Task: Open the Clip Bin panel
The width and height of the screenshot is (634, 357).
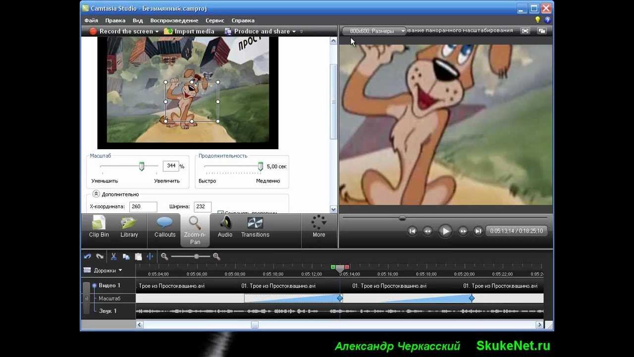Action: (99, 227)
